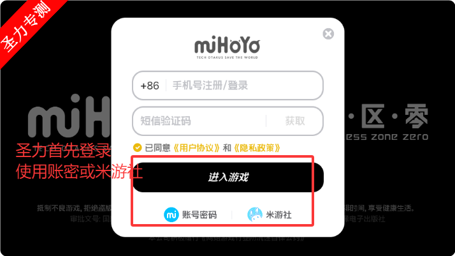Click the 进入游戏 button
Screen dimensions: 455x256
(x=228, y=177)
